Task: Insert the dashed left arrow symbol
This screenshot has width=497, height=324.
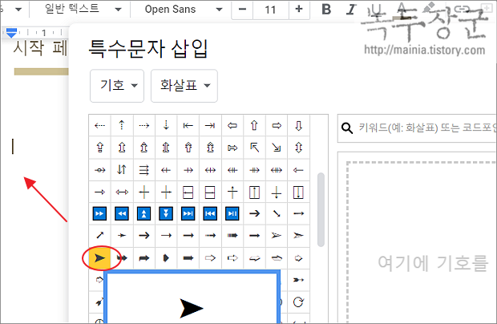Action: pyautogui.click(x=100, y=126)
